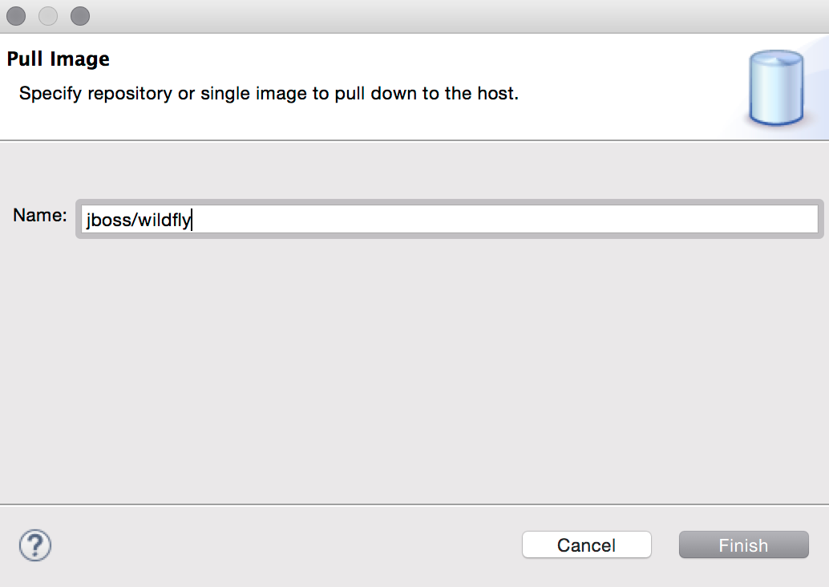This screenshot has width=829, height=587.
Task: Click the Finish button
Action: point(743,545)
